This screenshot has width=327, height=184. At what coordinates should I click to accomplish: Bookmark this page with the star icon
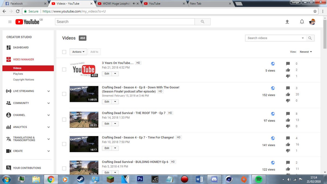tap(315, 11)
